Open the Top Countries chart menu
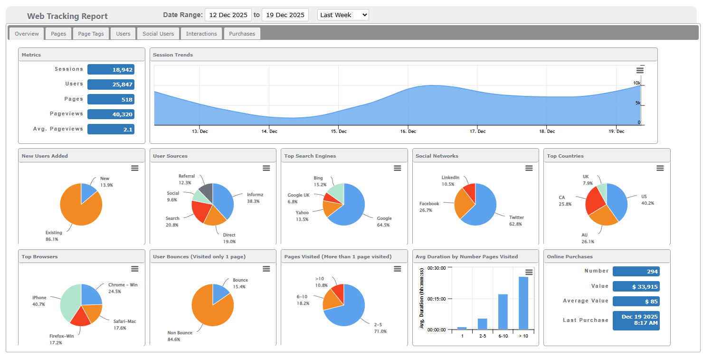 [x=660, y=168]
